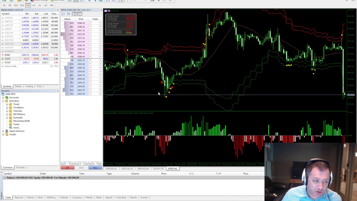Close the Navigator panel
Viewport: 357px width, 201px height.
(58, 91)
